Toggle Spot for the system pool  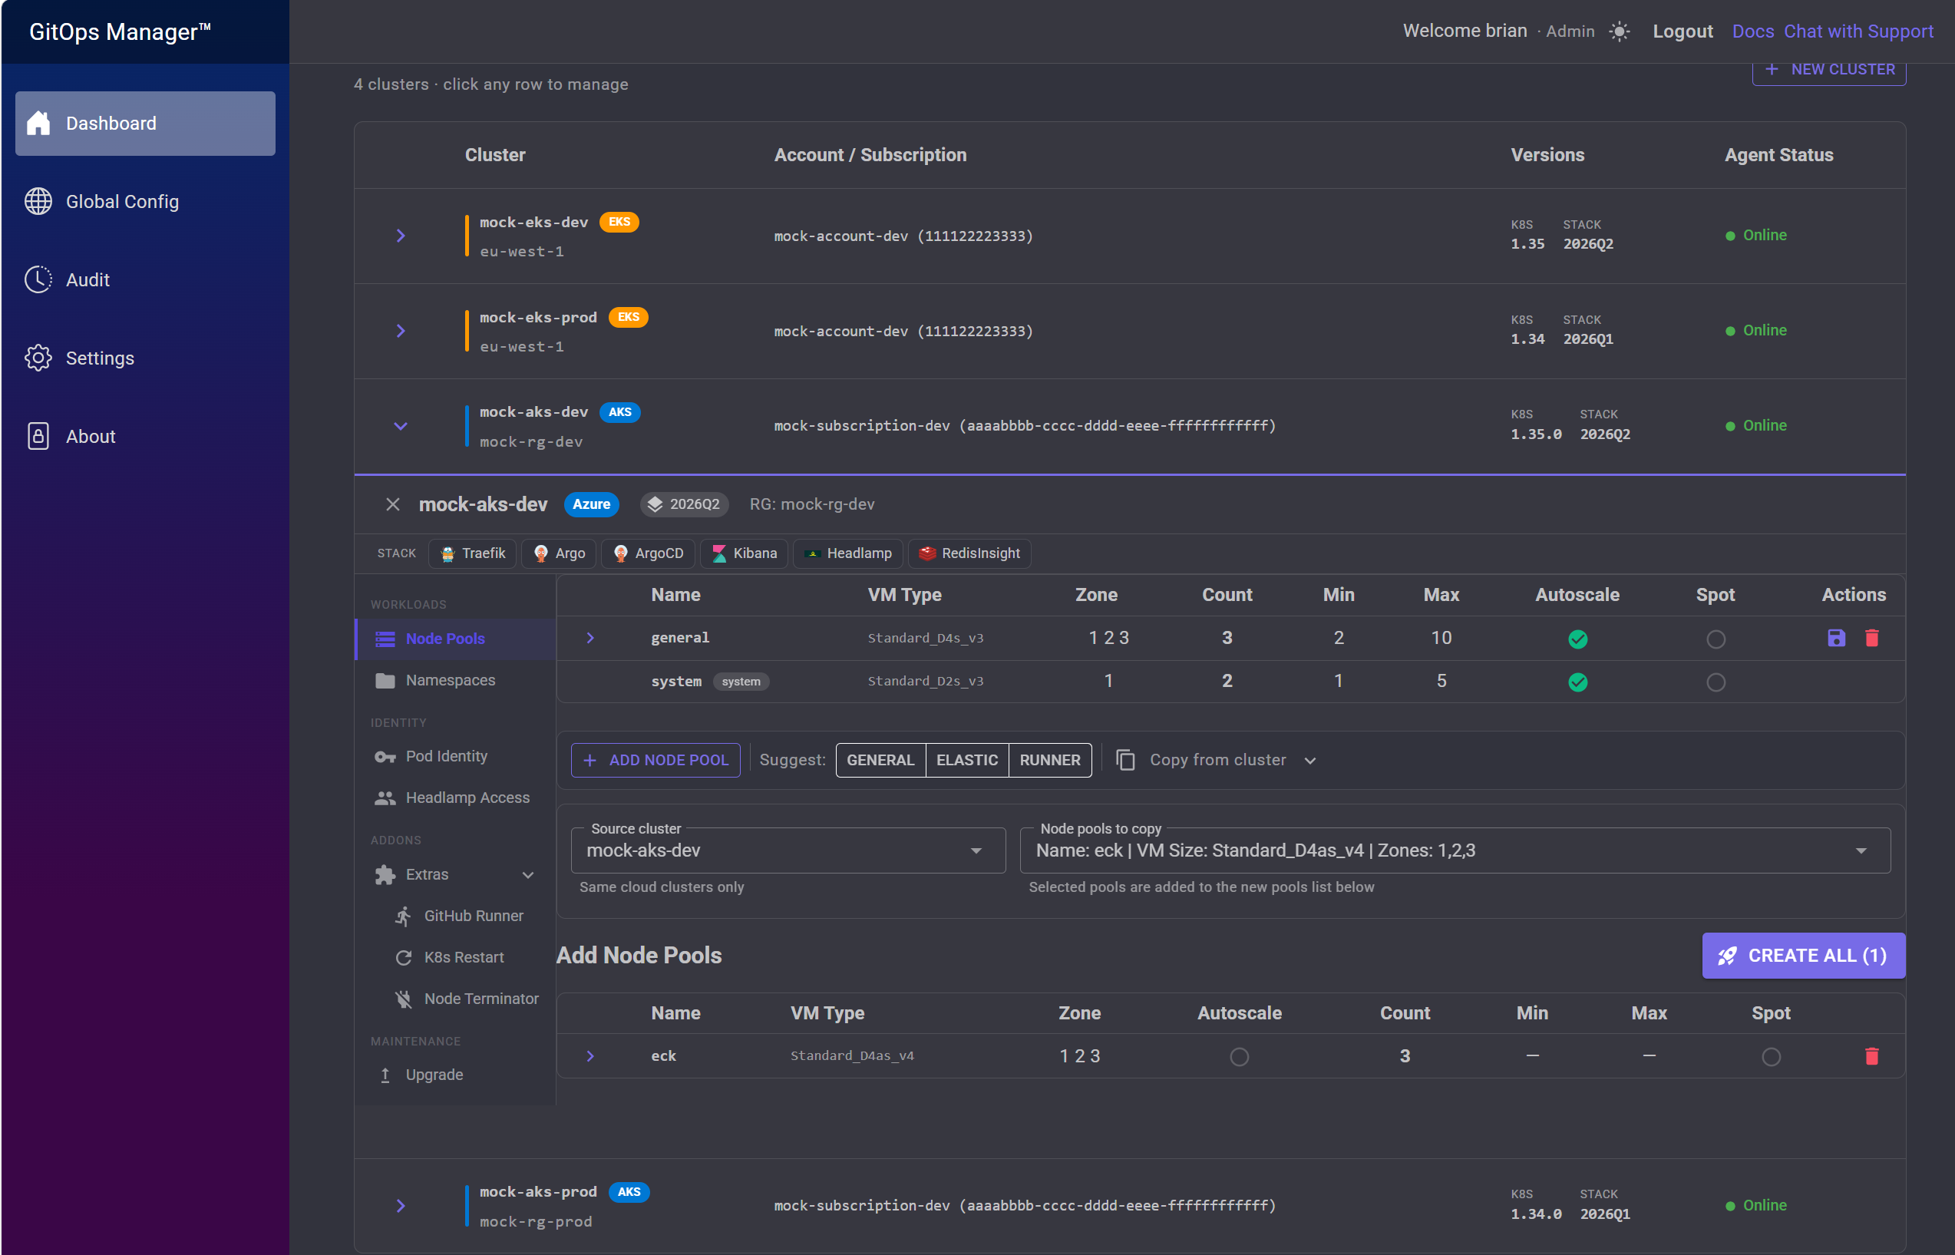click(x=1716, y=682)
